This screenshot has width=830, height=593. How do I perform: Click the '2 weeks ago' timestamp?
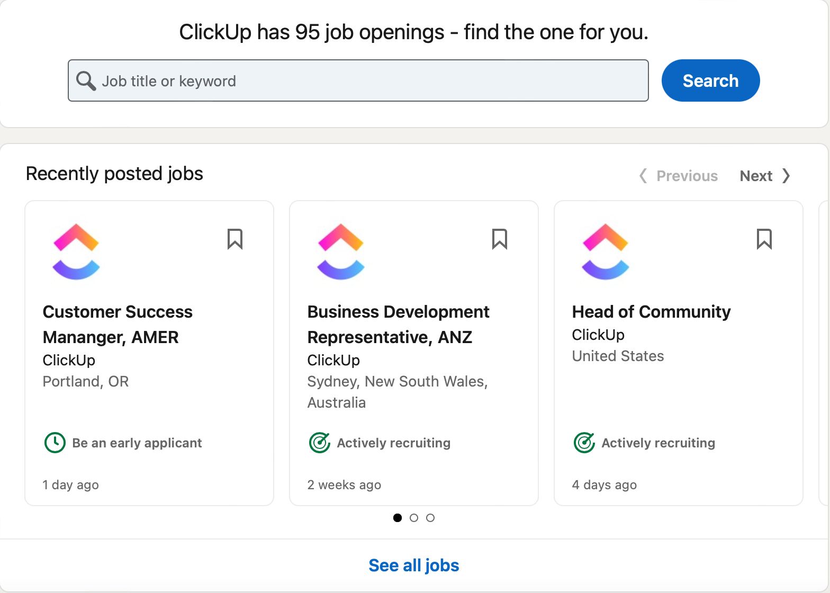[x=344, y=485]
